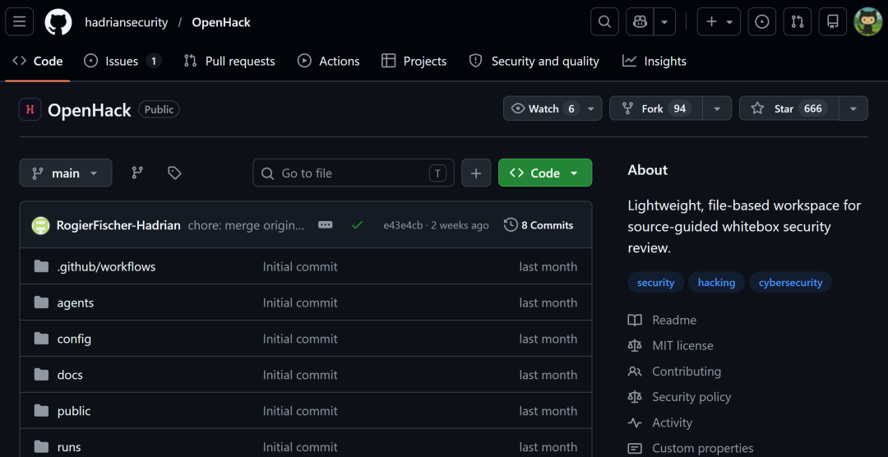
Task: Click the plus add file button
Action: [476, 173]
